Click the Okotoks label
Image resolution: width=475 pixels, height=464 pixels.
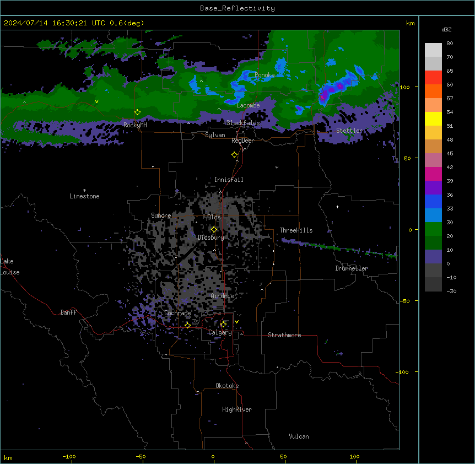227,386
